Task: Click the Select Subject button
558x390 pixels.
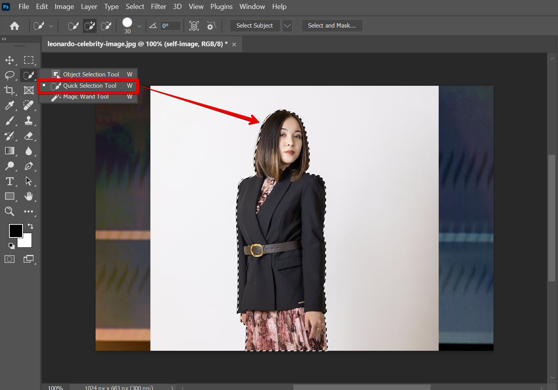Action: click(255, 26)
